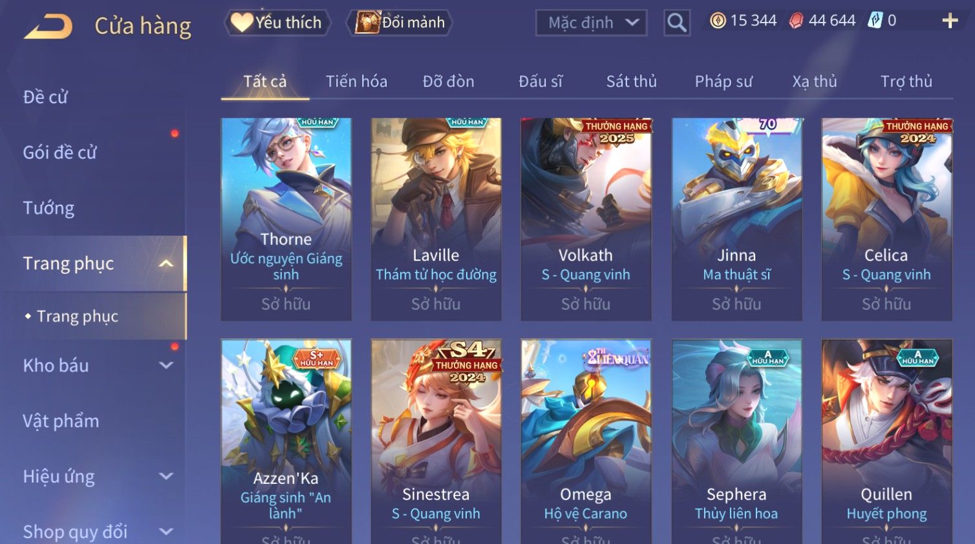Open Đổi mảnh fragment exchange
This screenshot has width=975, height=544.
click(x=400, y=23)
